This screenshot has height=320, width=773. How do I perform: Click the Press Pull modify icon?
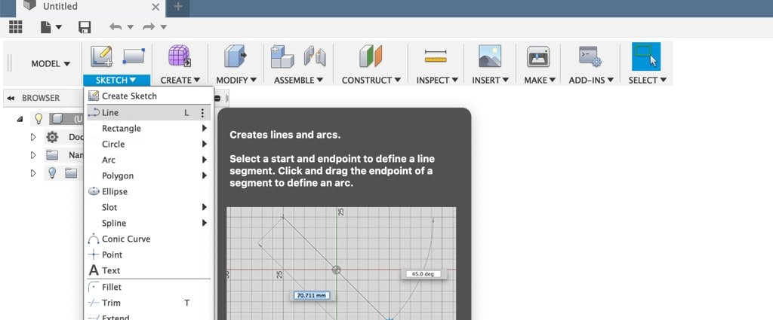(236, 56)
